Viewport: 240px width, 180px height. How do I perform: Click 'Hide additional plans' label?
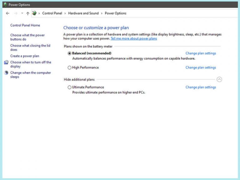click(79, 79)
